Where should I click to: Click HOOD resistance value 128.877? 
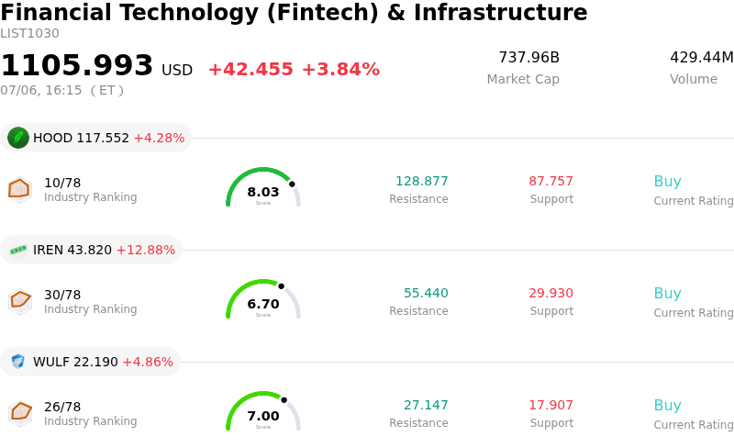422,181
